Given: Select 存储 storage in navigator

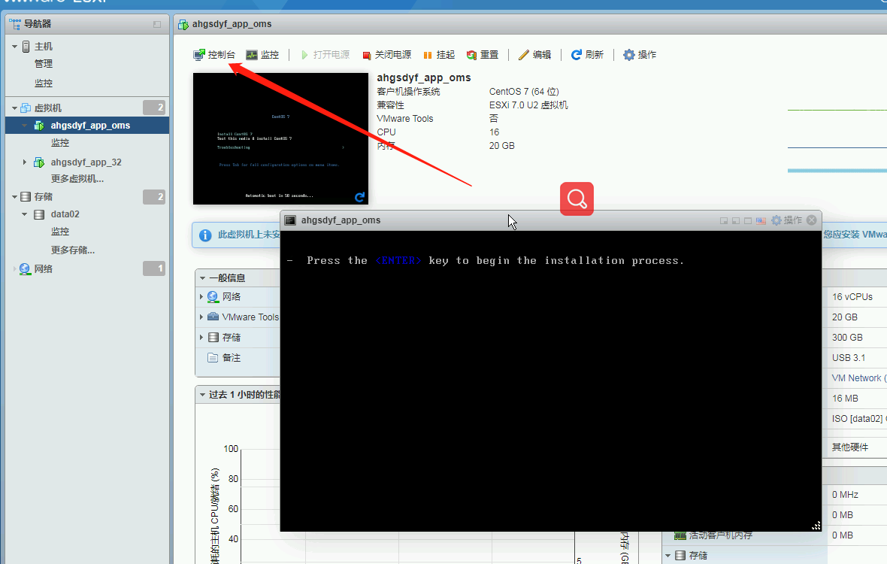Looking at the screenshot, I should (43, 197).
